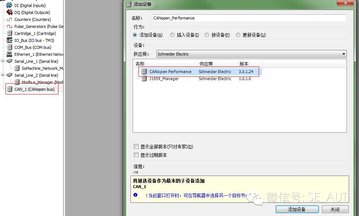Click the IO_Bus (TM3) icon
This screenshot has width=359, height=216.
[x=10, y=40]
